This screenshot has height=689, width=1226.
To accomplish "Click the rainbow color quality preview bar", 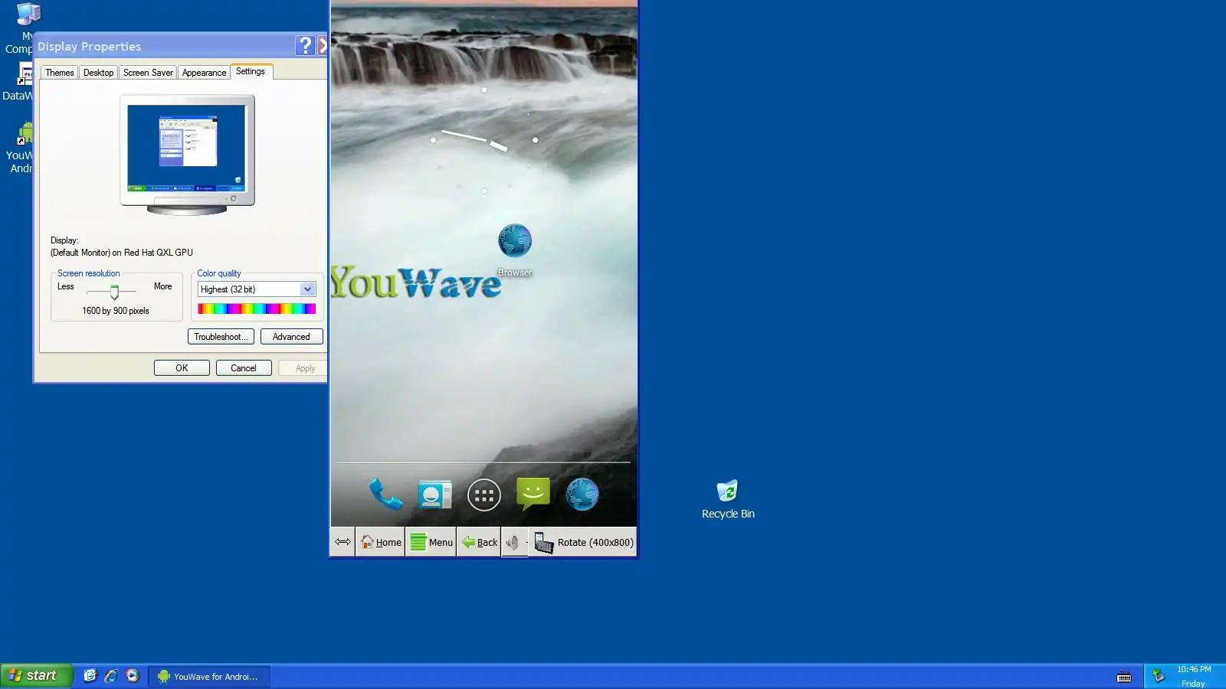I will 257,309.
